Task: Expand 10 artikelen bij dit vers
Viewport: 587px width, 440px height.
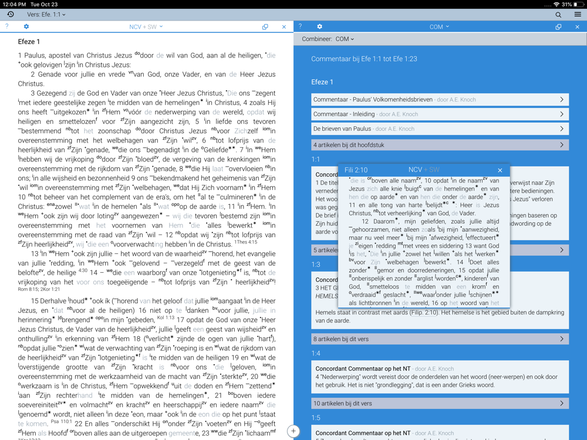Action: click(x=440, y=404)
